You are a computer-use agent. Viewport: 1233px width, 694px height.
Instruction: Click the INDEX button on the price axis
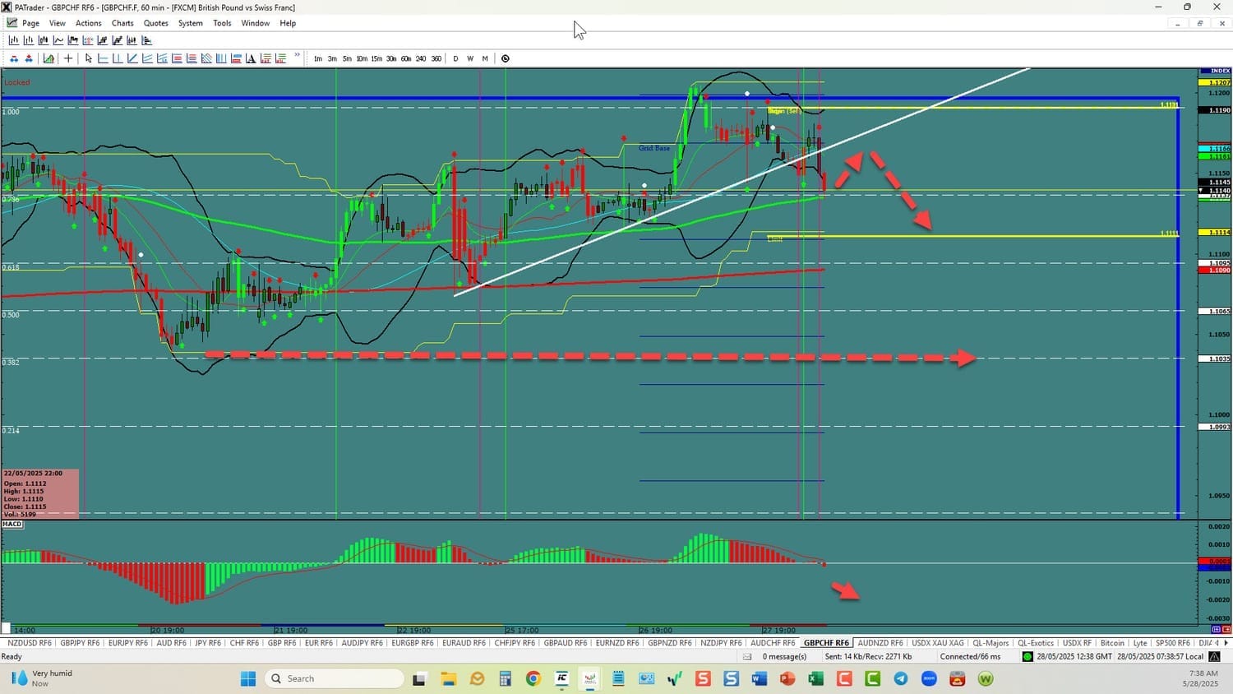pos(1215,72)
